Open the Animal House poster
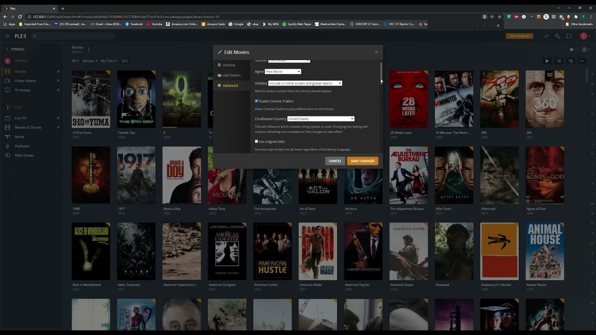Image resolution: width=596 pixels, height=335 pixels. coord(545,251)
